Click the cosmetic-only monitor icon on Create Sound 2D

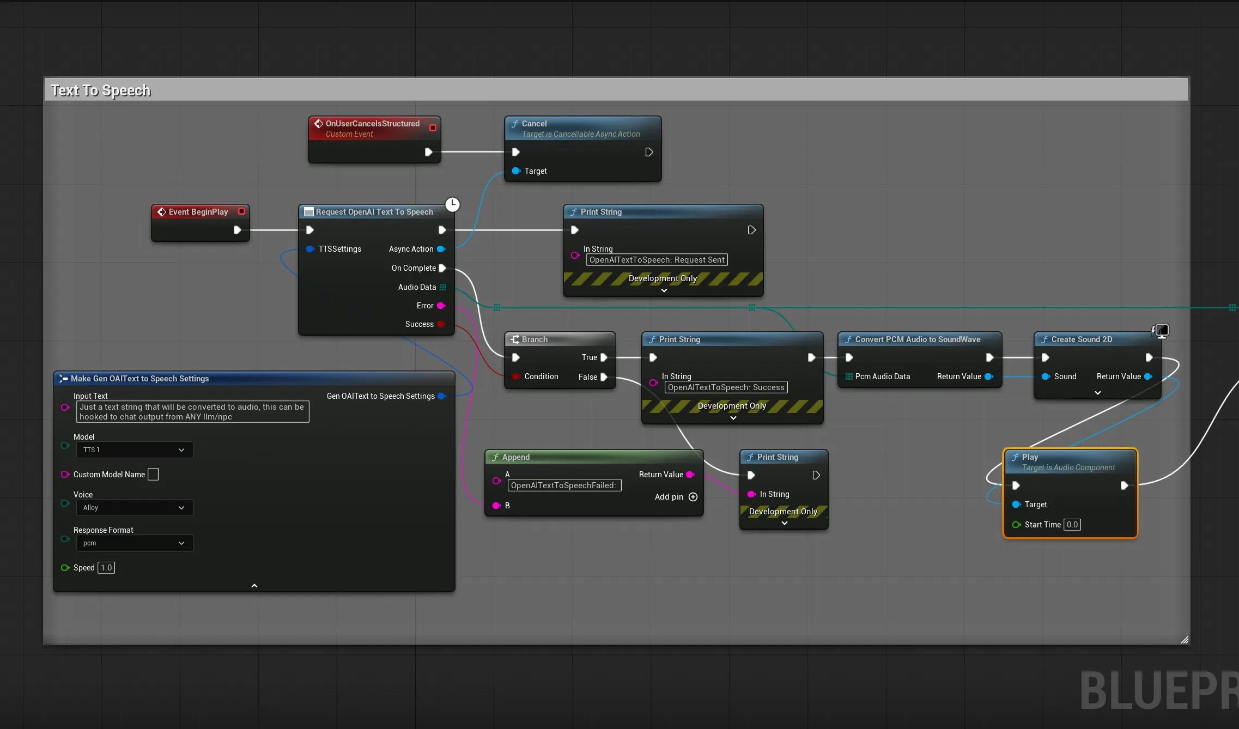(x=1161, y=331)
